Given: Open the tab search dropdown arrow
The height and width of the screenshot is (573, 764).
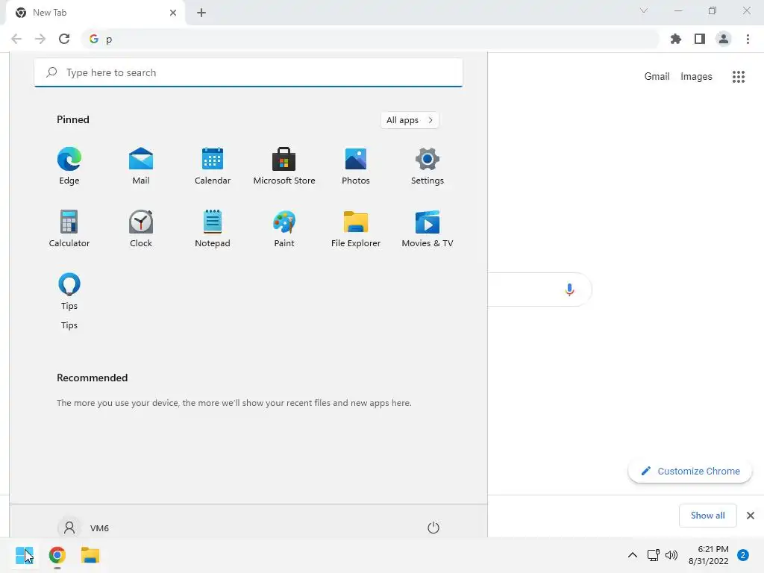Looking at the screenshot, I should click(x=644, y=10).
